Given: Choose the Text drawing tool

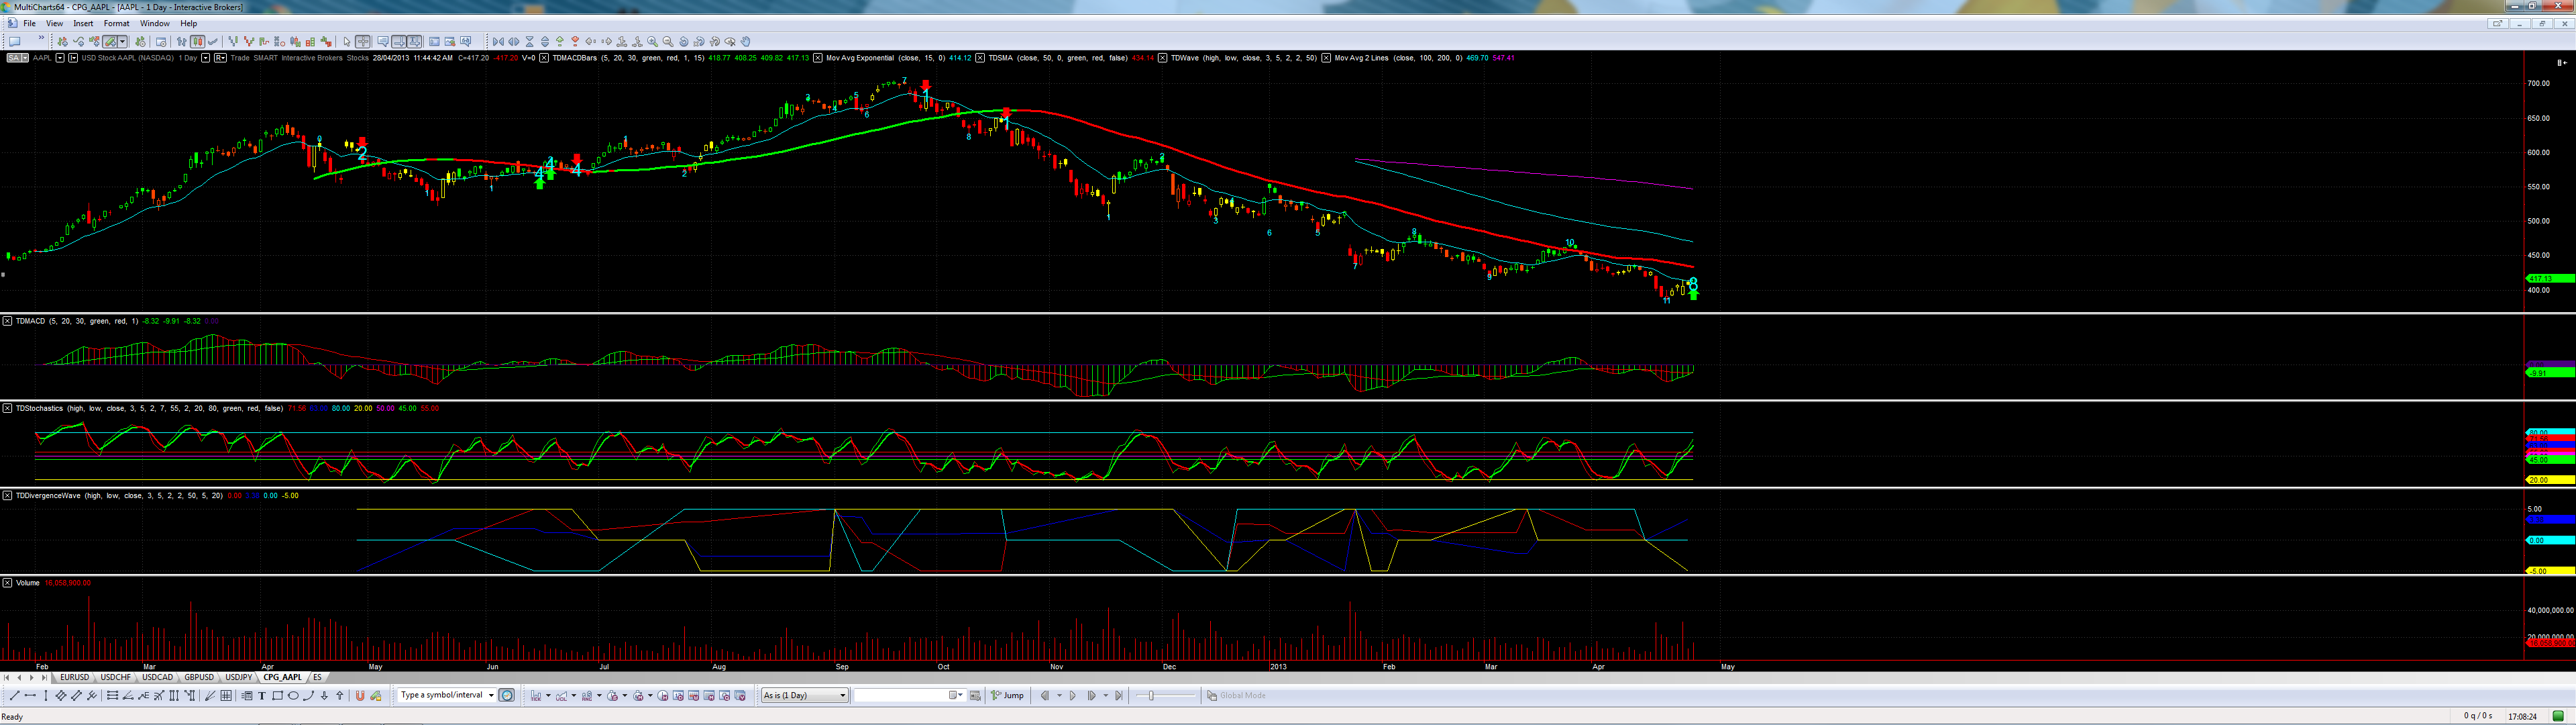Looking at the screenshot, I should pyautogui.click(x=262, y=695).
